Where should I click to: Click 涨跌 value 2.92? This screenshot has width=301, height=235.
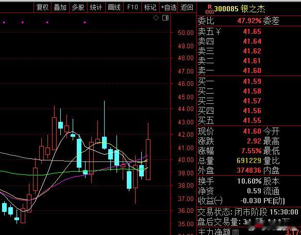(254, 141)
